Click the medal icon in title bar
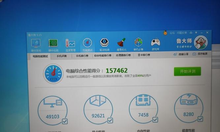Screen dimensions: 220x132 point(165,33)
